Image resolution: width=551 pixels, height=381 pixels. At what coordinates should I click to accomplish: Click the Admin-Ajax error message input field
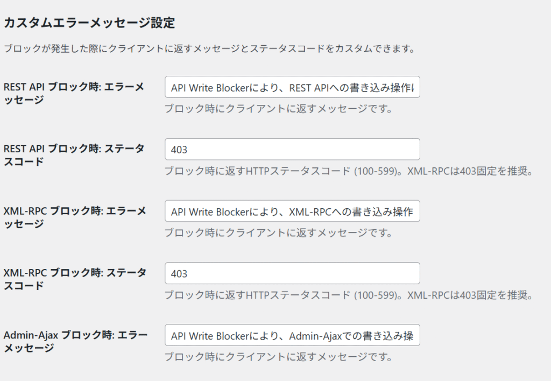pos(292,336)
